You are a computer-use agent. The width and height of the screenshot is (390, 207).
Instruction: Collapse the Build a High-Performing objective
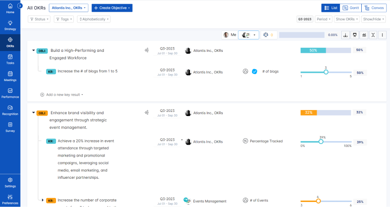coord(34,50)
